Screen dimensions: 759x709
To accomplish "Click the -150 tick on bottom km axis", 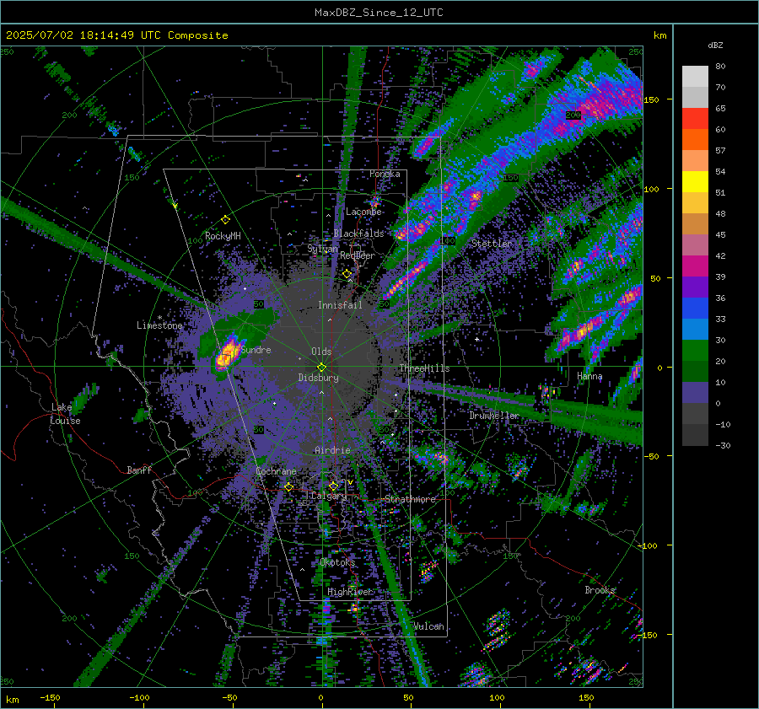I will coord(50,697).
